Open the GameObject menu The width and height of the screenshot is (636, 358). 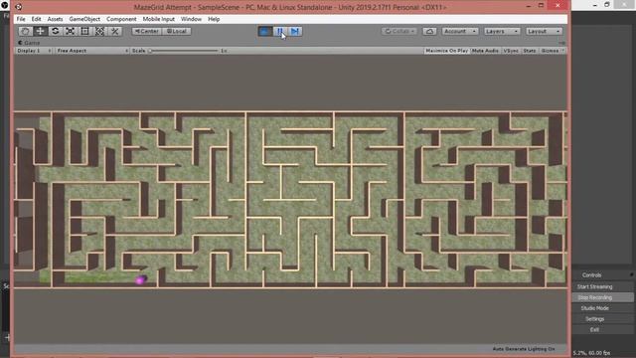point(84,19)
